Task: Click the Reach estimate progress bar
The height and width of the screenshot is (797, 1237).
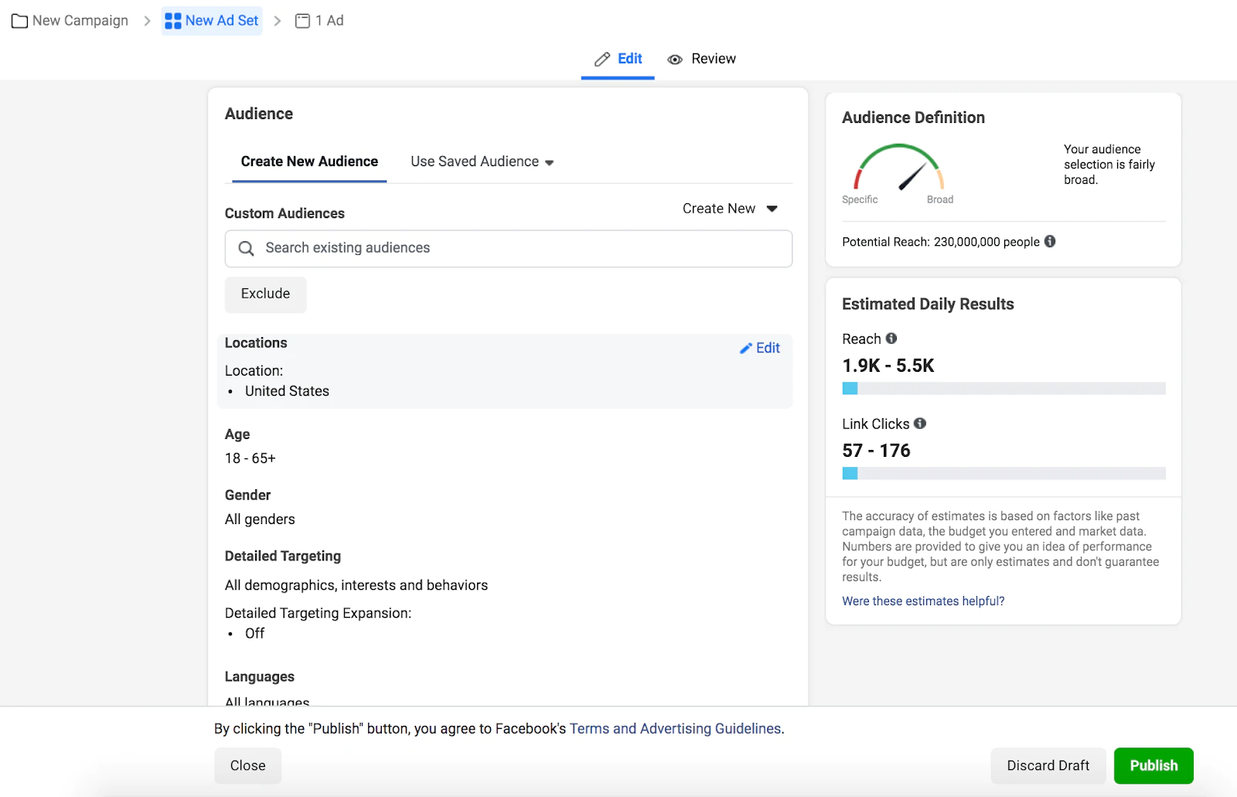Action: tap(1004, 388)
